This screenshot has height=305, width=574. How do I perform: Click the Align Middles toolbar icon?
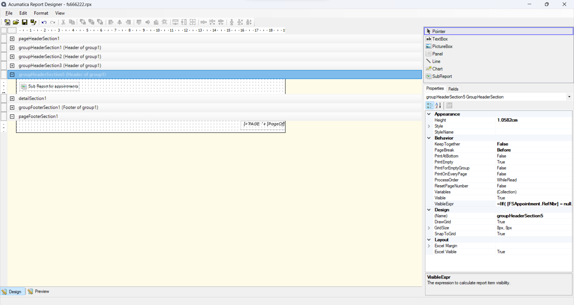pyautogui.click(x=148, y=22)
